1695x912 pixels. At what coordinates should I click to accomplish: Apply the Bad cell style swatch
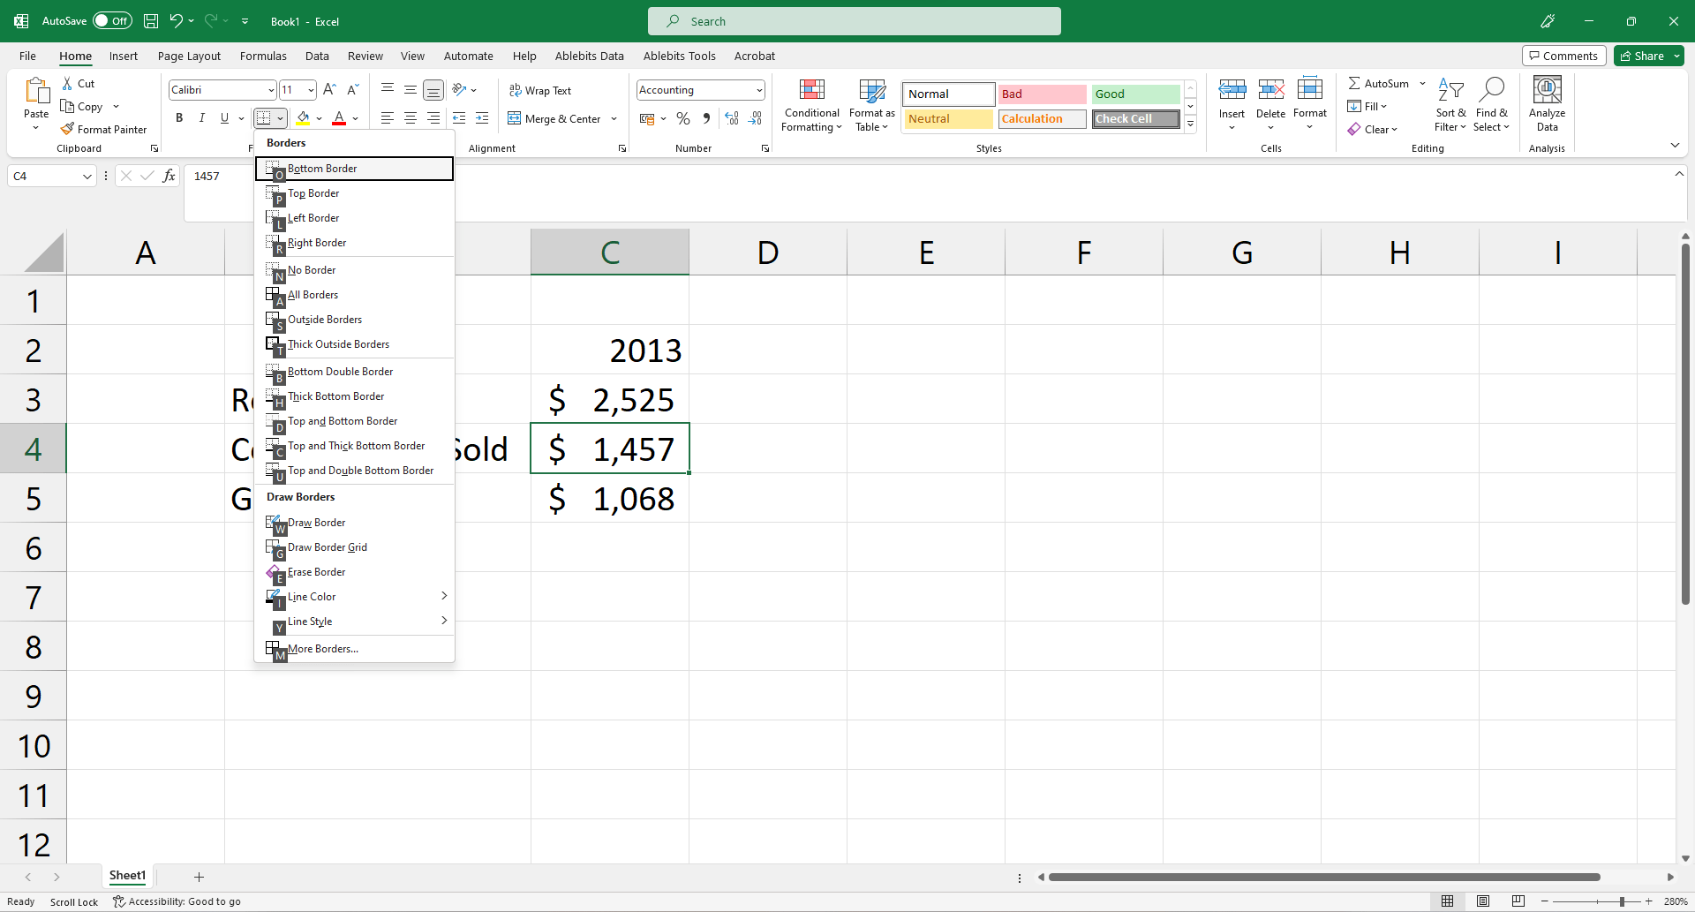pyautogui.click(x=1042, y=94)
